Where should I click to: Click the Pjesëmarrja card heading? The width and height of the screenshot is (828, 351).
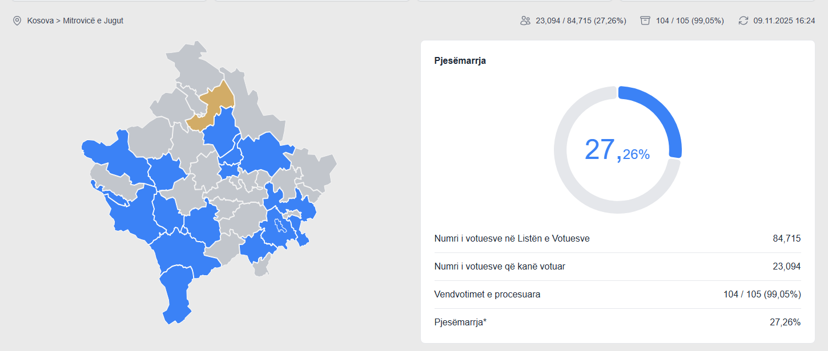460,61
